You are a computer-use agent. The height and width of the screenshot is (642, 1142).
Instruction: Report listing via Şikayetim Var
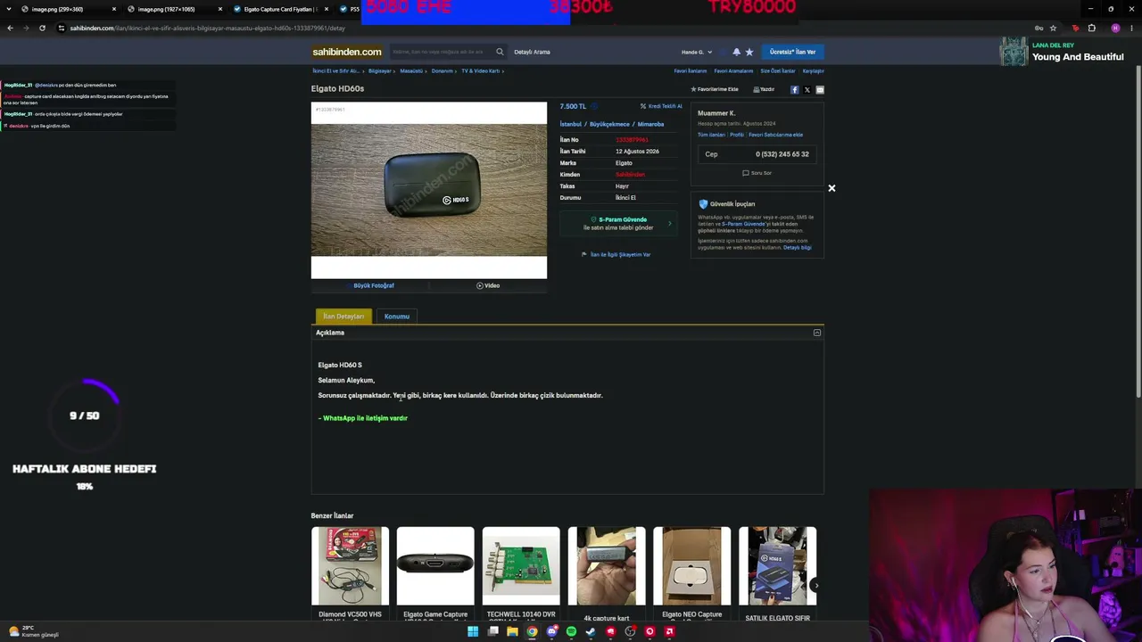tap(616, 254)
